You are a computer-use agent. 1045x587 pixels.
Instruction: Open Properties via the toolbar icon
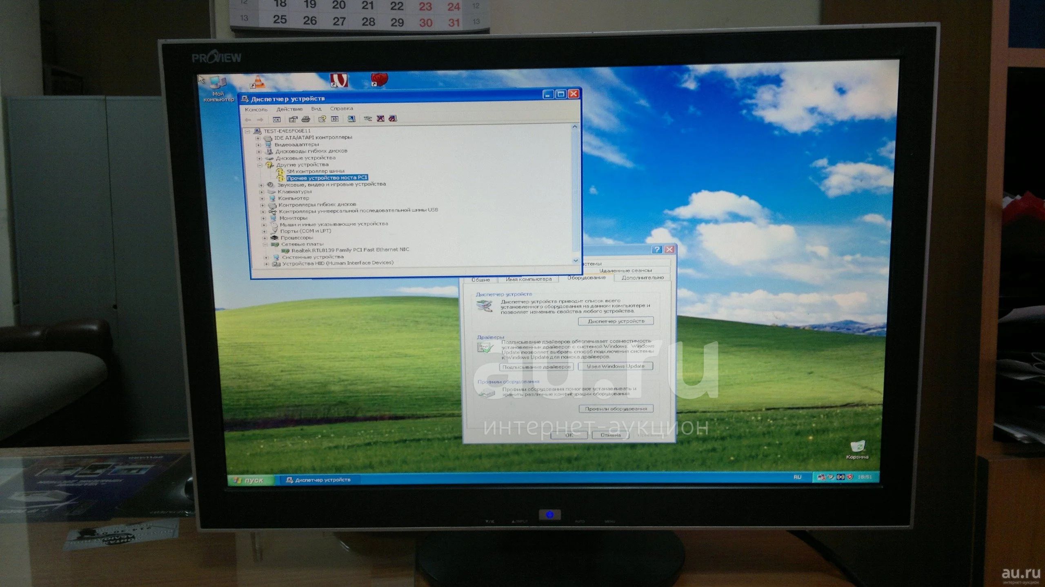tap(293, 120)
